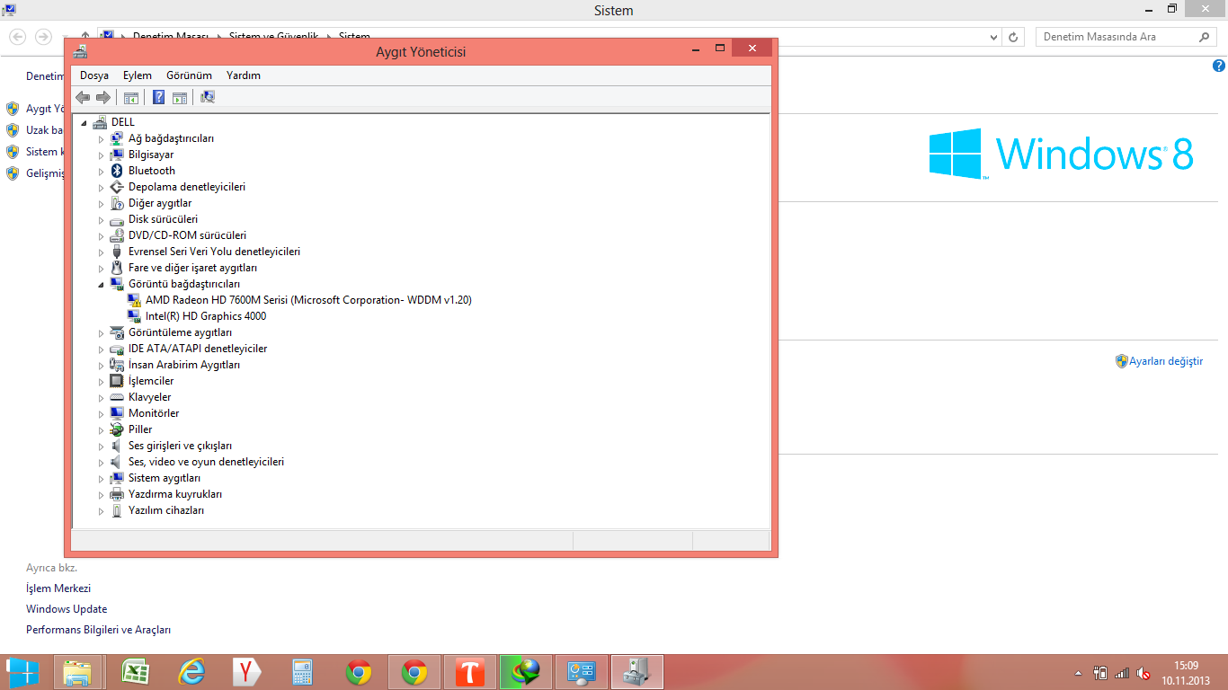Click AMD Radeon adapter icon with warning sign

(134, 300)
